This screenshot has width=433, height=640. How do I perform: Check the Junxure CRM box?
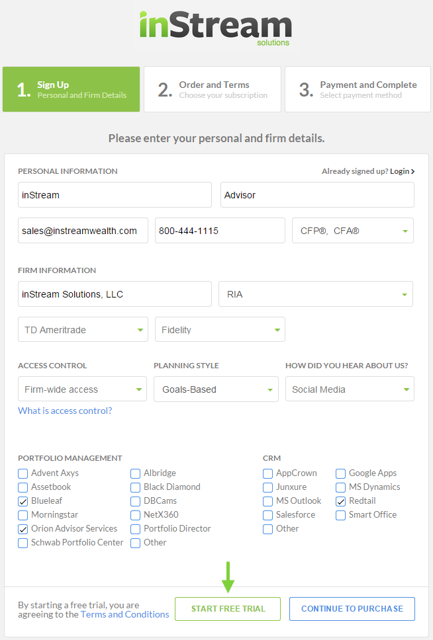coord(268,487)
